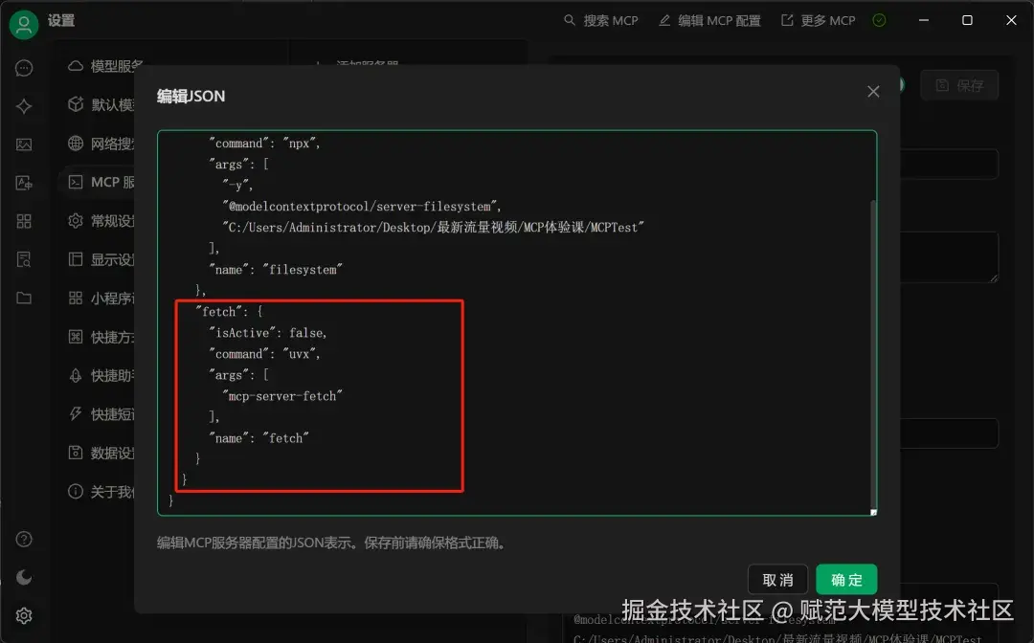Click the AI assistants sparkle icon
Viewport: 1034px width, 643px height.
point(26,105)
